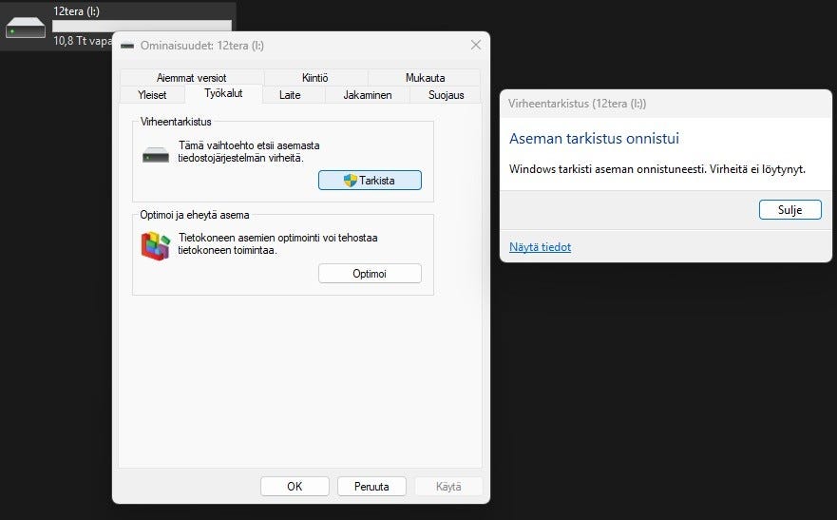Switch to the Jakaminen tab
837x520 pixels.
(368, 95)
